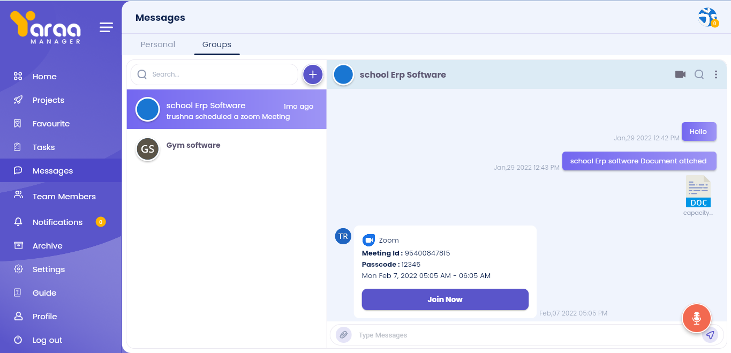This screenshot has height=353, width=731.
Task: Open Notifications from the sidebar
Action: tap(57, 222)
